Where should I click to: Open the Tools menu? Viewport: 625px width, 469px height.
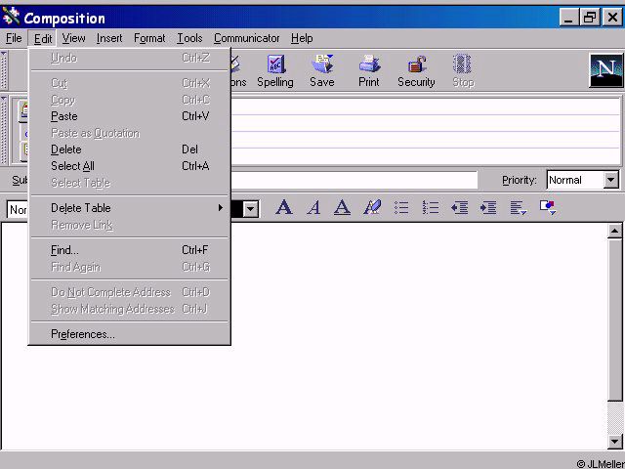[189, 38]
